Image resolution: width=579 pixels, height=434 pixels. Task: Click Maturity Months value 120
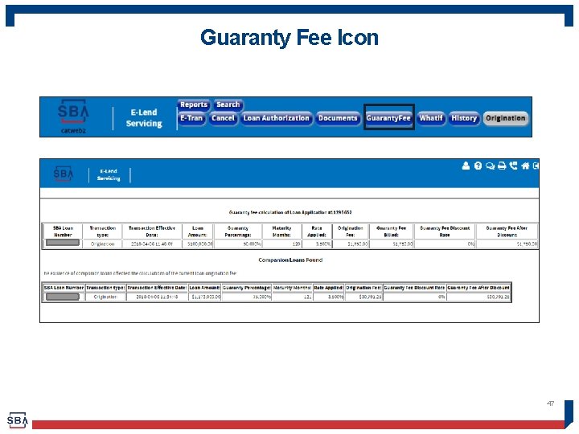pyautogui.click(x=296, y=244)
